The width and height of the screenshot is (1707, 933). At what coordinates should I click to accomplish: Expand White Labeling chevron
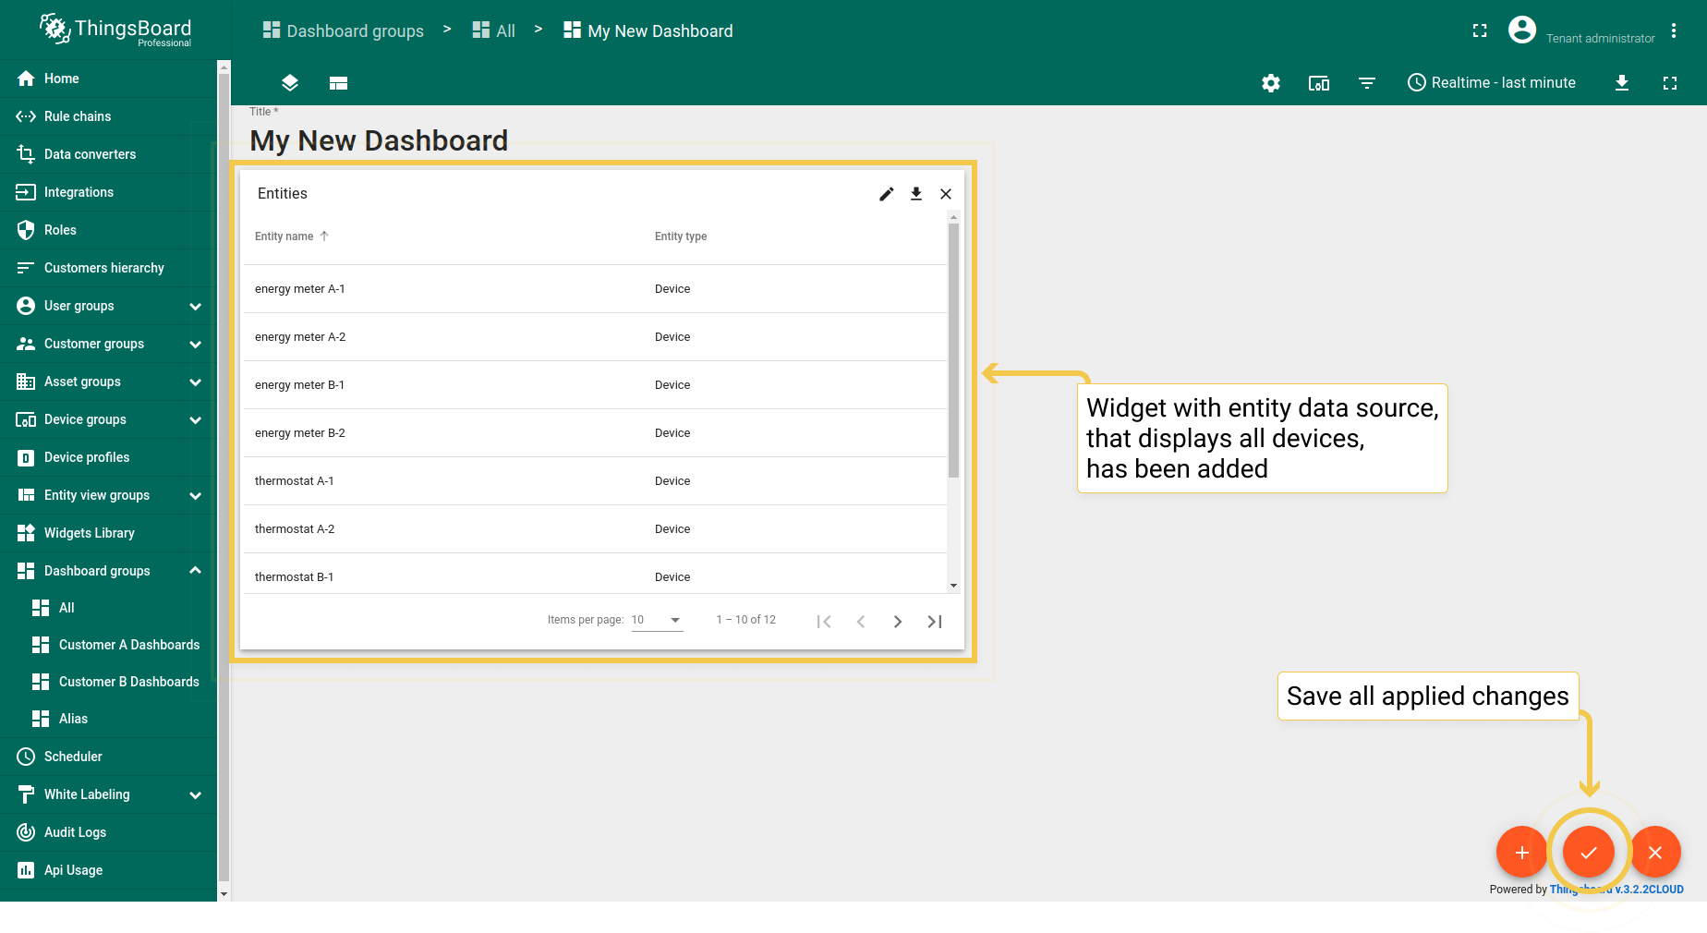195,794
